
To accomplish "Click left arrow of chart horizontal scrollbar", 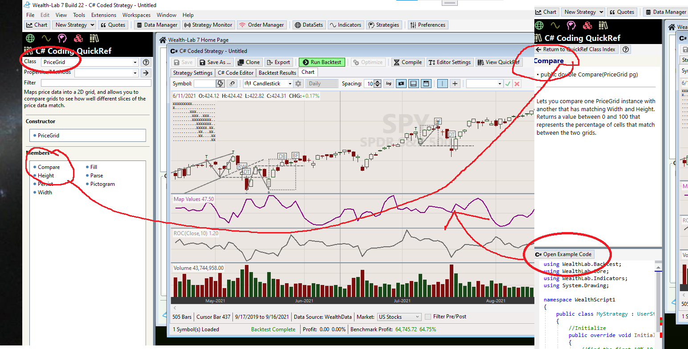I will pos(175,308).
